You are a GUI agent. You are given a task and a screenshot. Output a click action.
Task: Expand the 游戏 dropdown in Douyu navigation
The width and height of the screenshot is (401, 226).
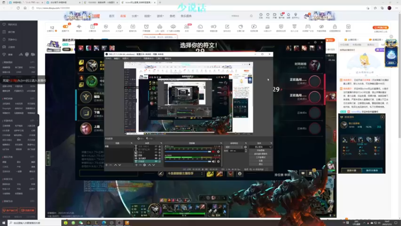coord(160,16)
